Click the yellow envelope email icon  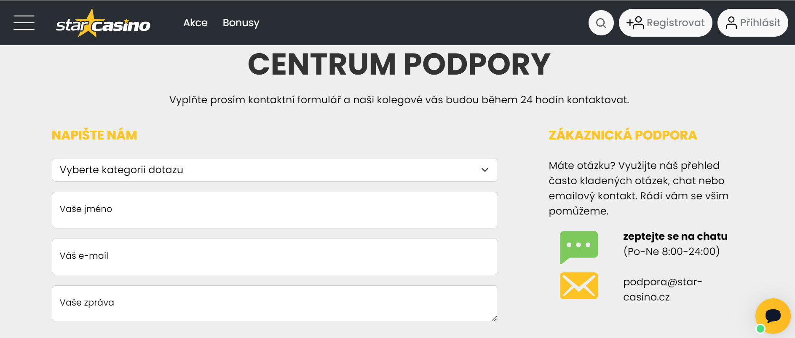(579, 286)
